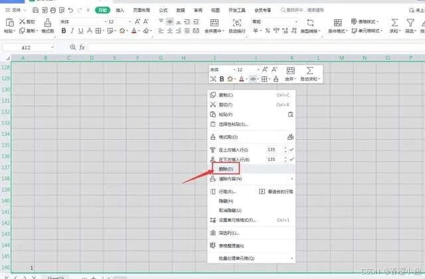Click the Undo arrow icon
The width and height of the screenshot is (425, 279).
pyautogui.click(x=71, y=11)
